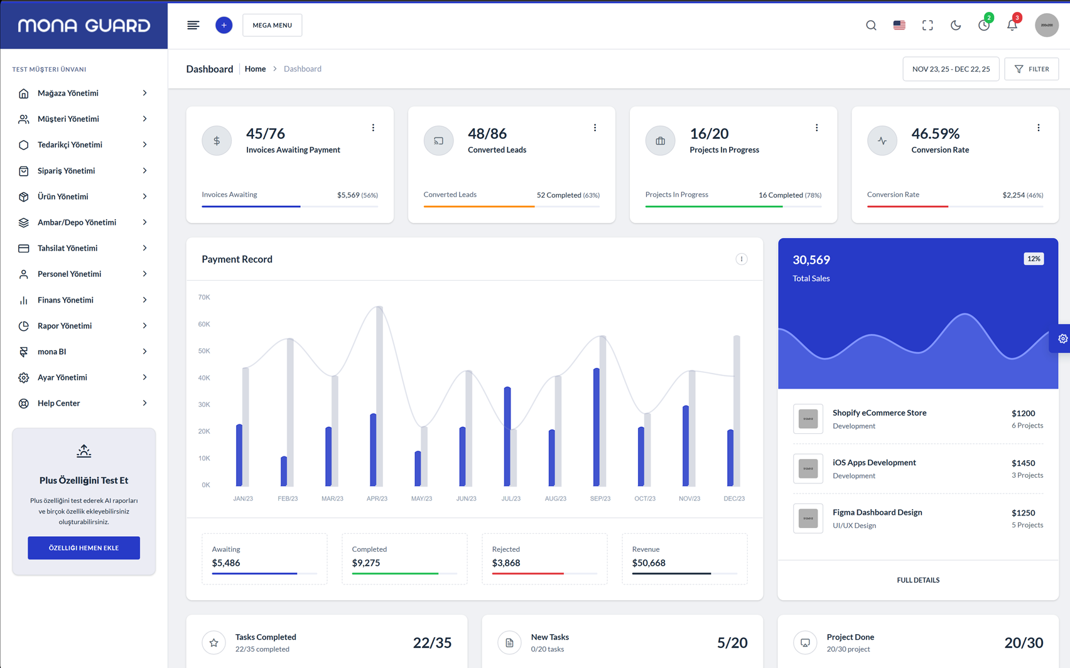Open the notifications bell icon
The height and width of the screenshot is (668, 1070).
click(x=1012, y=25)
